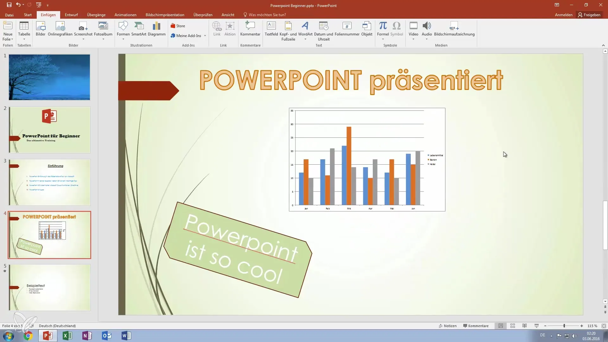Open ribbon display options
The image size is (608, 342).
click(x=557, y=5)
